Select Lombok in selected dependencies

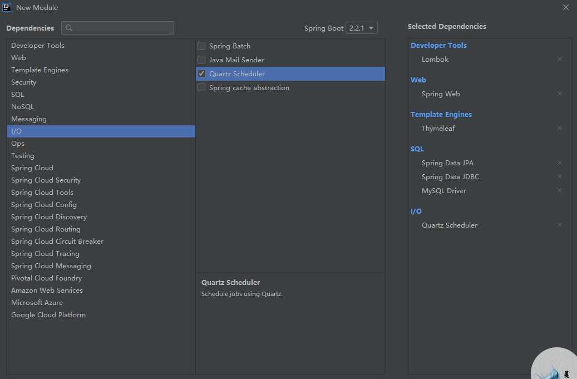point(435,59)
